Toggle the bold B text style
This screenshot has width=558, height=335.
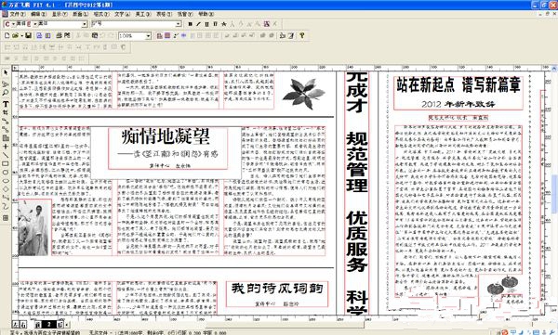click(191, 24)
